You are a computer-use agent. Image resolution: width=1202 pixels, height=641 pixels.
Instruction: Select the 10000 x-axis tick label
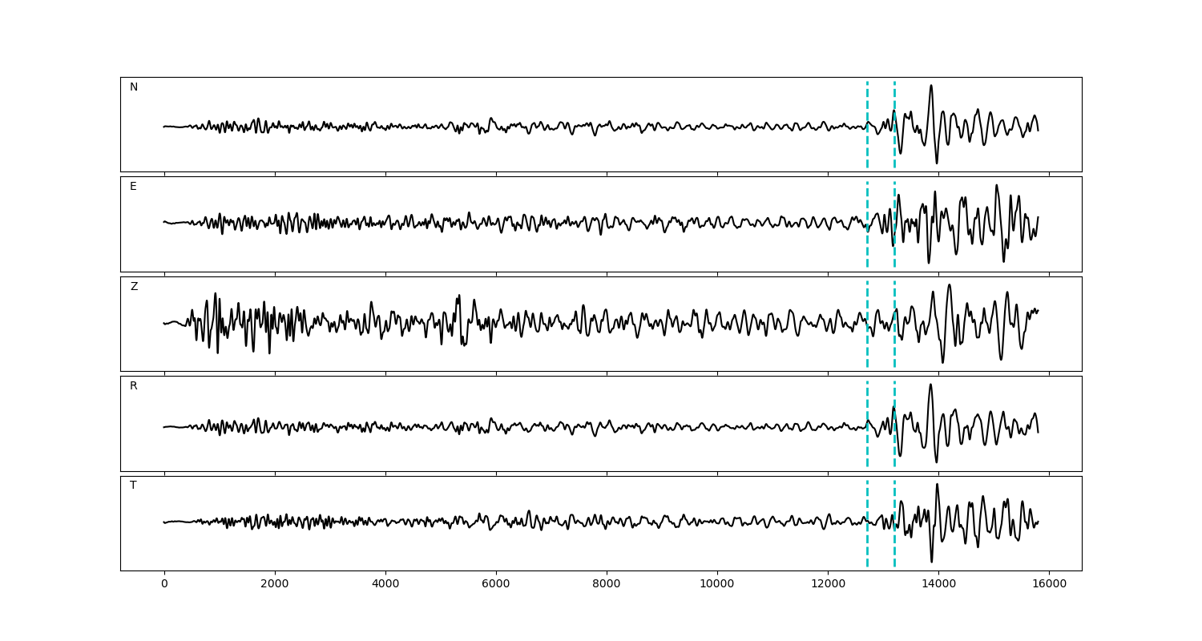point(717,585)
